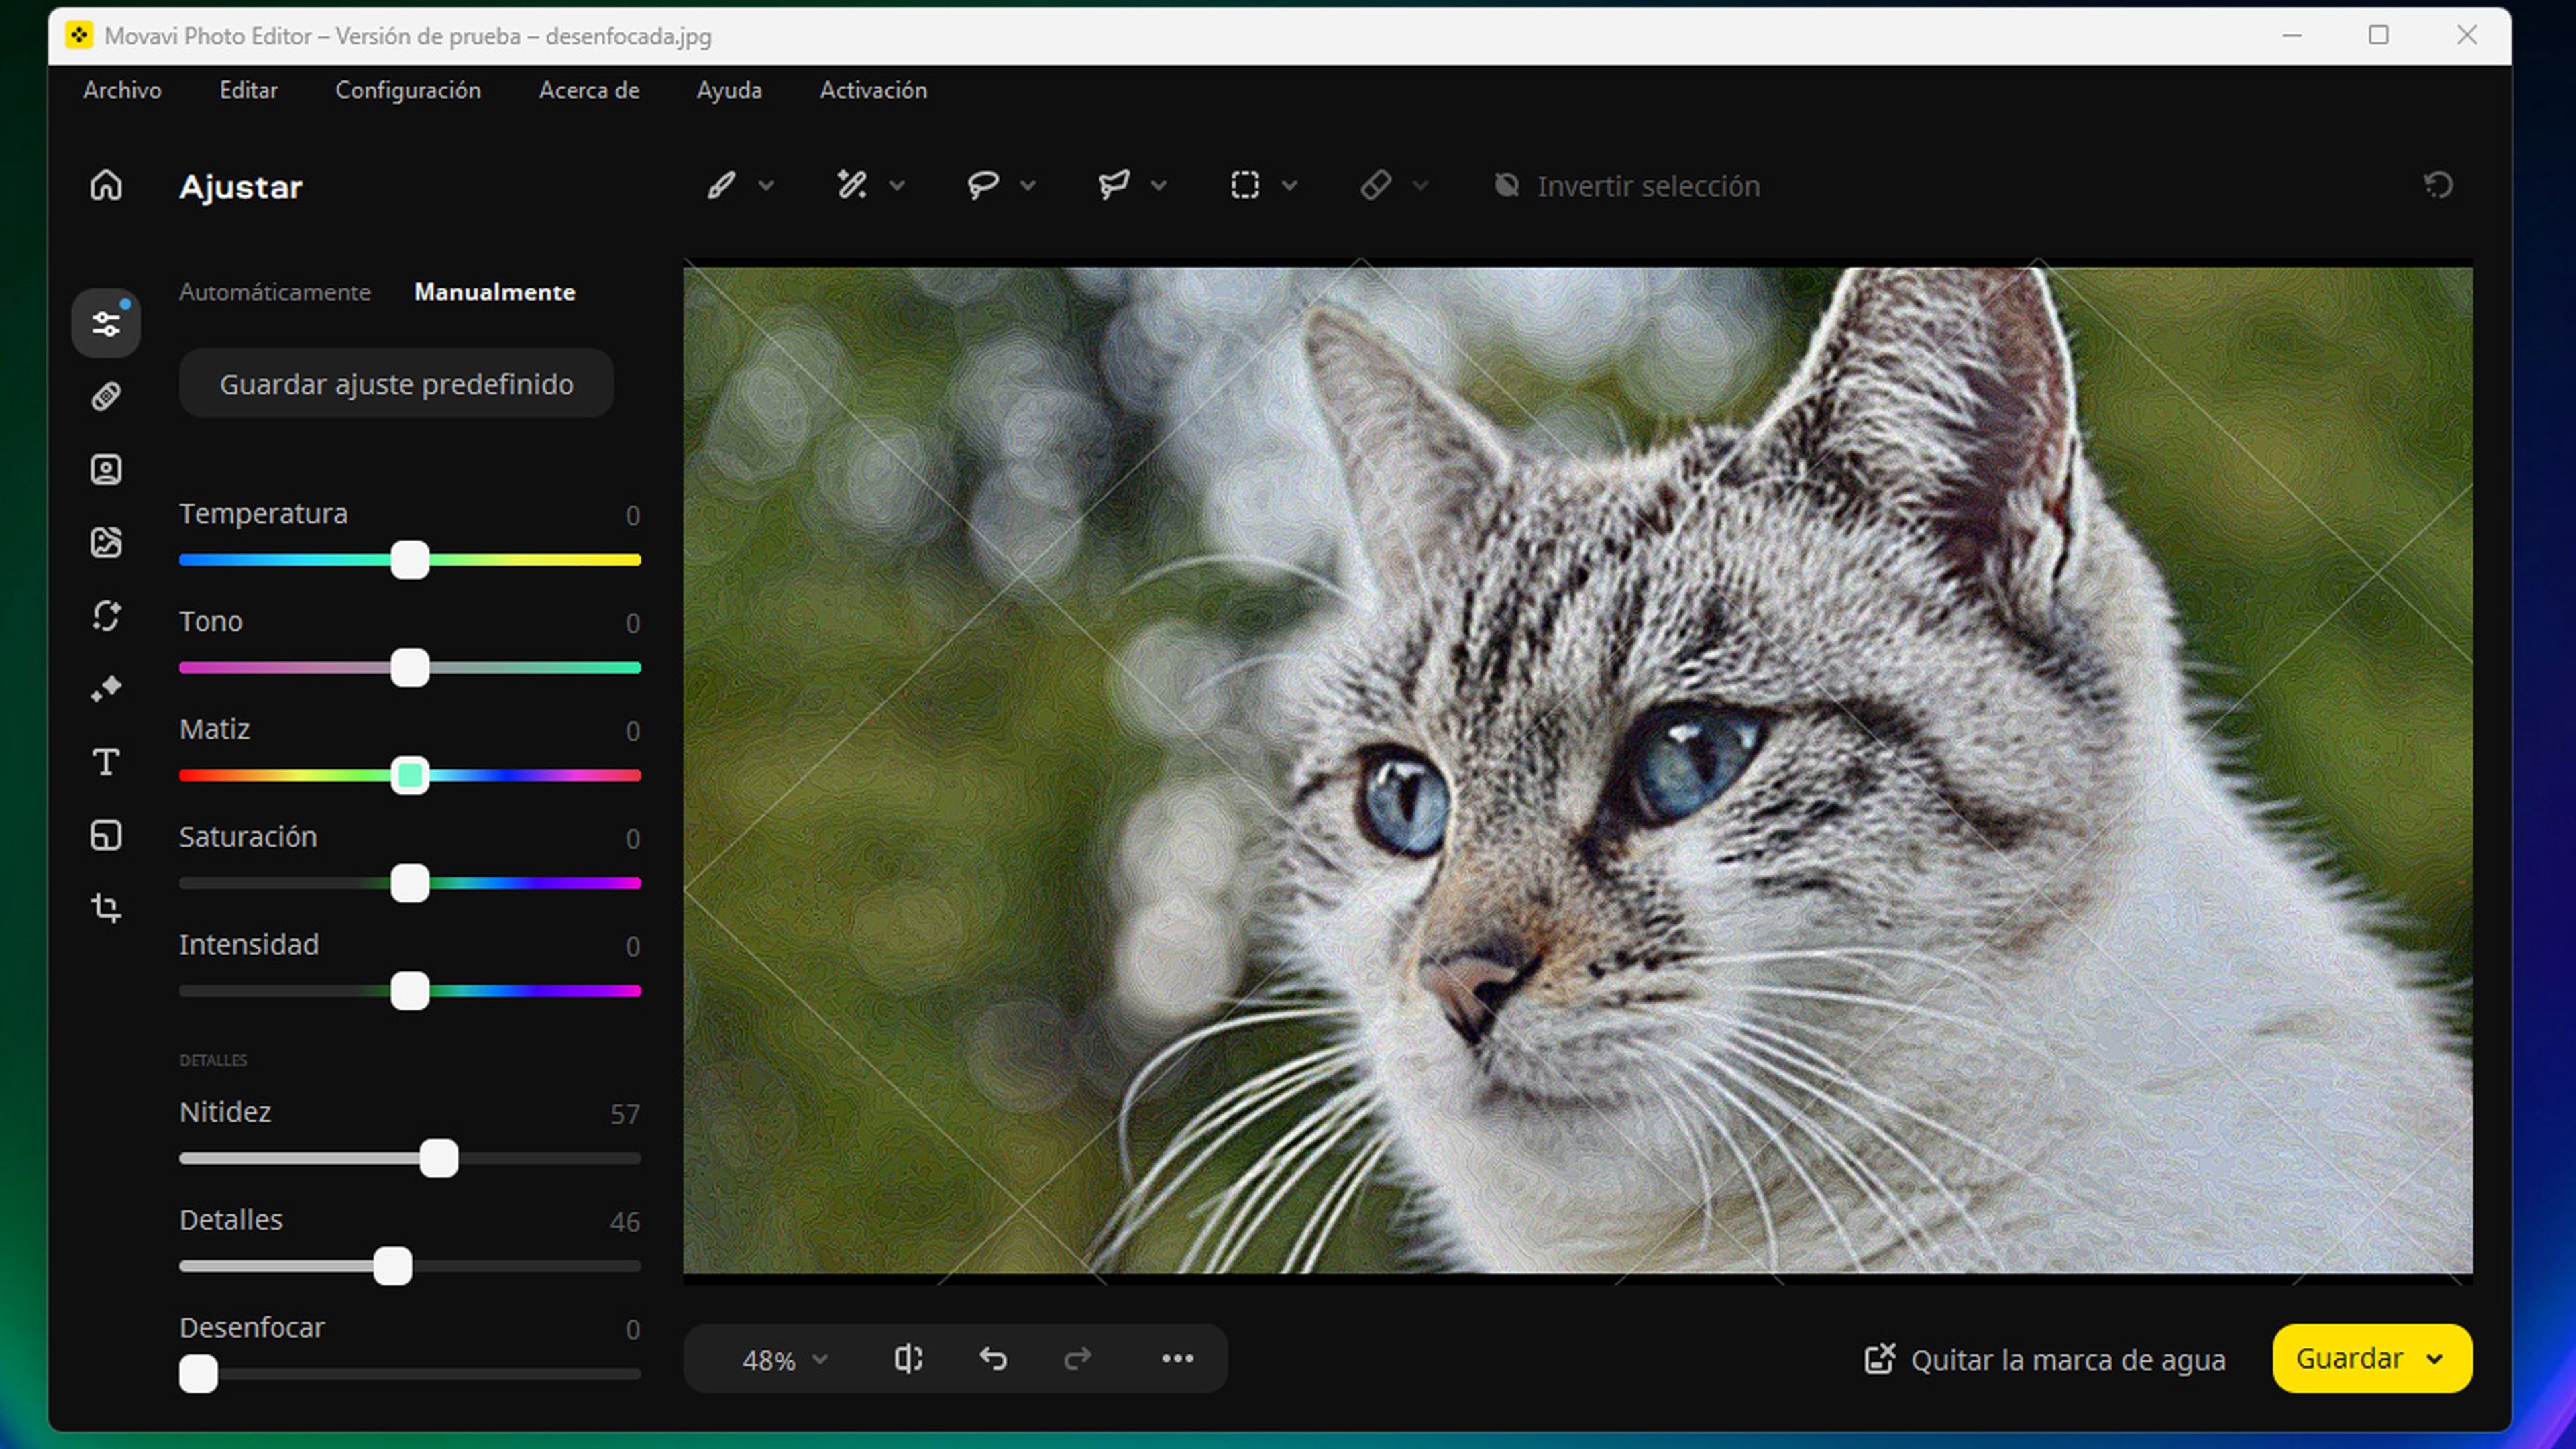Viewport: 2576px width, 1449px height.
Task: Open the Activación menu
Action: pos(873,90)
